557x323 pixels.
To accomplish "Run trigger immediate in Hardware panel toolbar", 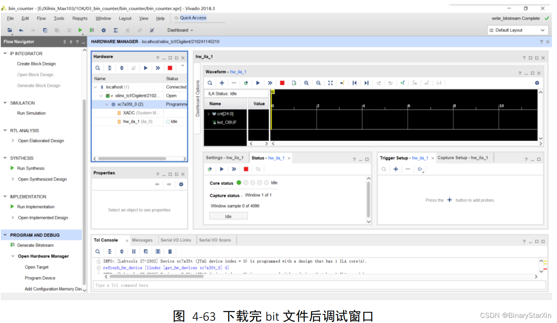I will (x=158, y=68).
